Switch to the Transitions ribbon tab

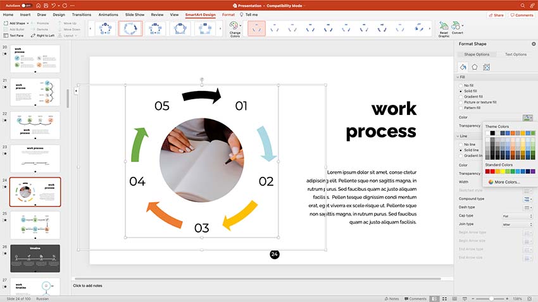[x=81, y=14]
